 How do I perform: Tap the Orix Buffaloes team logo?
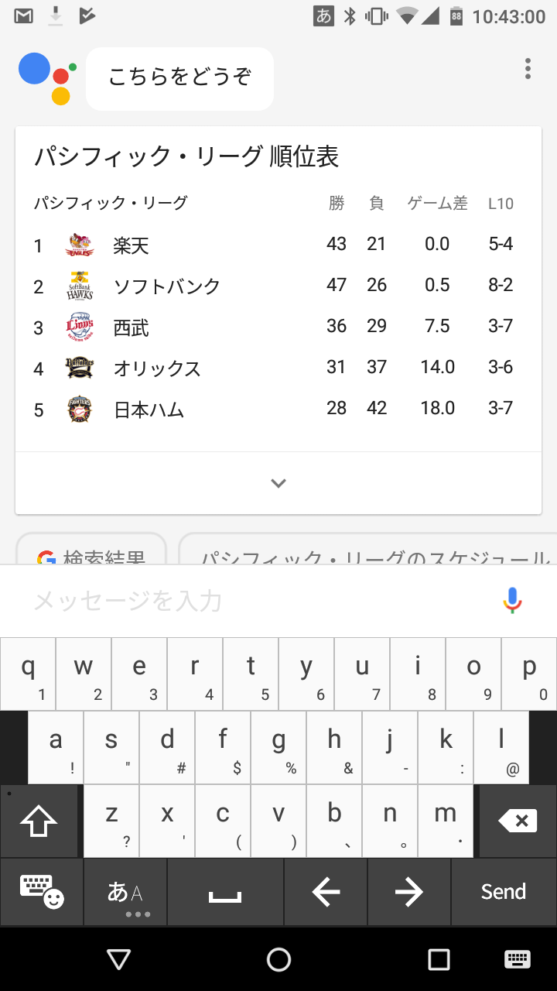pos(80,368)
